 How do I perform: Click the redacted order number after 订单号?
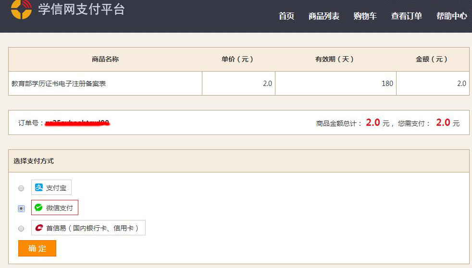[77, 123]
